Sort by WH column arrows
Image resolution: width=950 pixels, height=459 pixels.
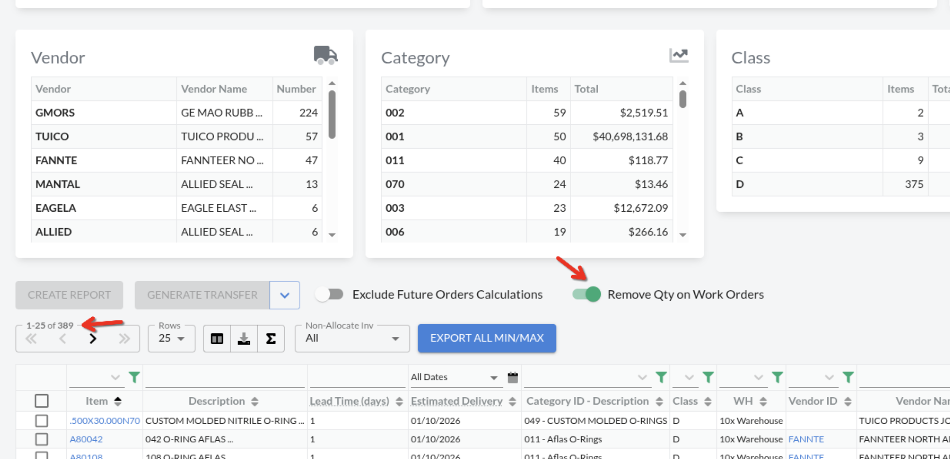click(763, 401)
